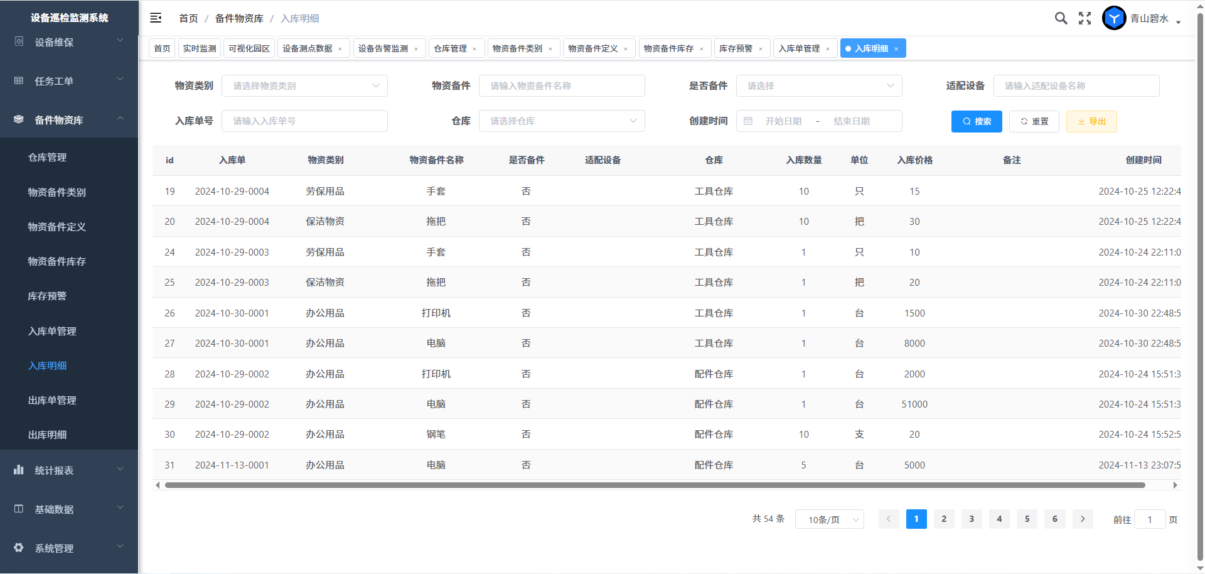Open the 是否备件 dropdown
This screenshot has width=1205, height=574.
coord(819,86)
